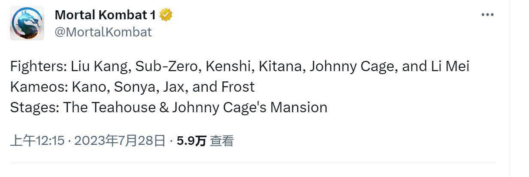Open the three-dot more options menu
The image size is (529, 177).
487,15
